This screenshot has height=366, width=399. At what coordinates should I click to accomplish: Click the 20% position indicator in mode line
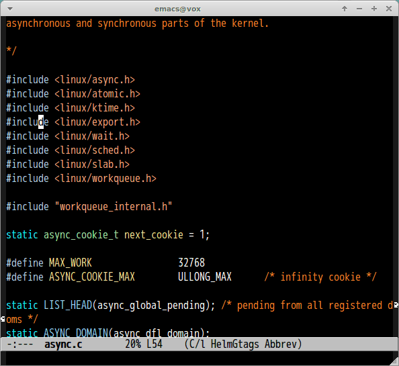click(x=133, y=345)
